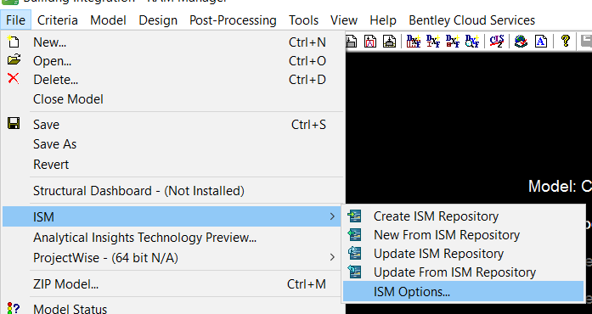Open the Post-Processing menu
Viewport: 592px width, 314px height.
click(233, 20)
